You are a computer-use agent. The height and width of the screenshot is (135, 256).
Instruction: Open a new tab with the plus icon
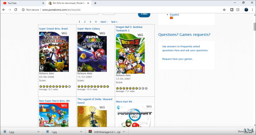tap(95, 3)
